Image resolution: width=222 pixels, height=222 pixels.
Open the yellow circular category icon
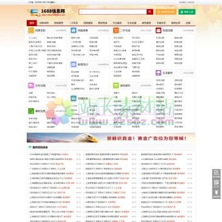[31, 30]
